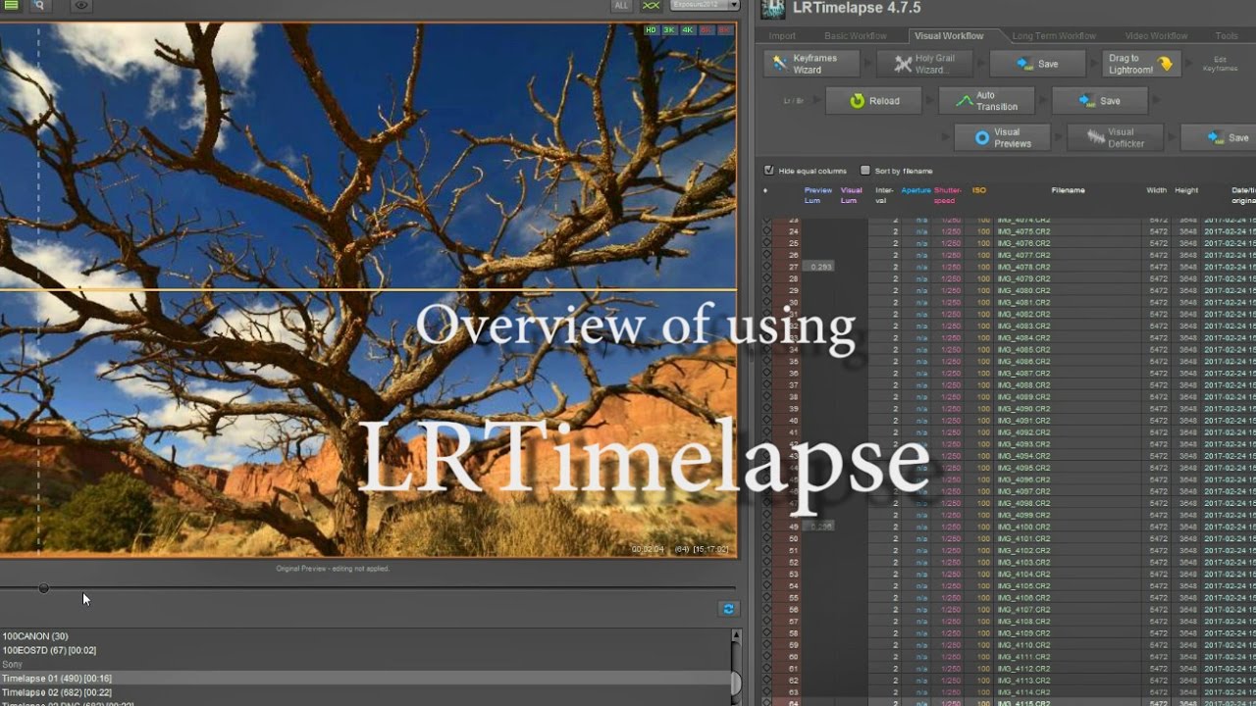
Task: Click the green curve graph icon
Action: coord(651,5)
